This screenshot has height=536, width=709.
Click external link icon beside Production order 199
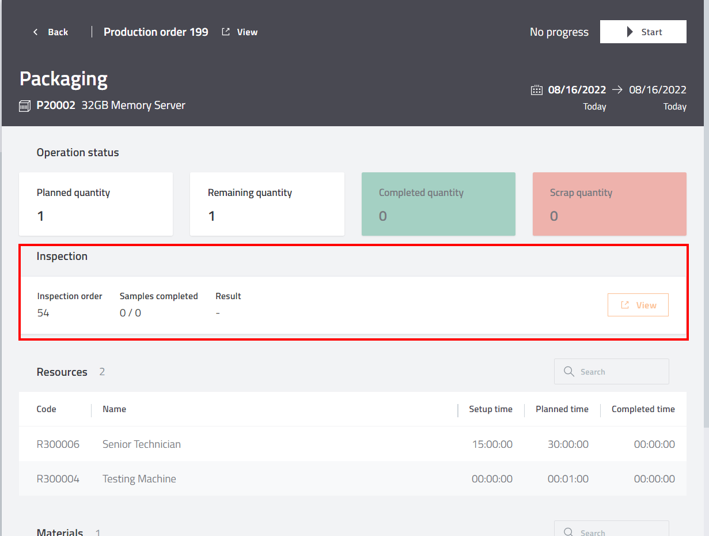(x=226, y=32)
